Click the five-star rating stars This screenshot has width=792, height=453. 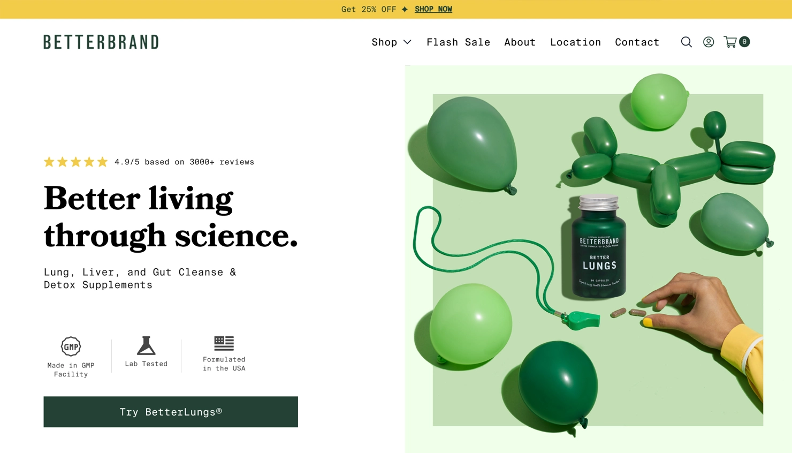click(x=76, y=162)
